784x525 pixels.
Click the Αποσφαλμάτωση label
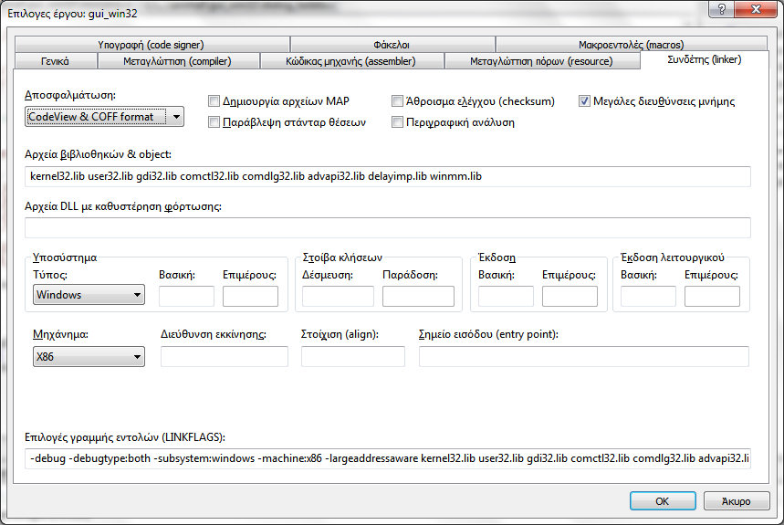pyautogui.click(x=70, y=95)
